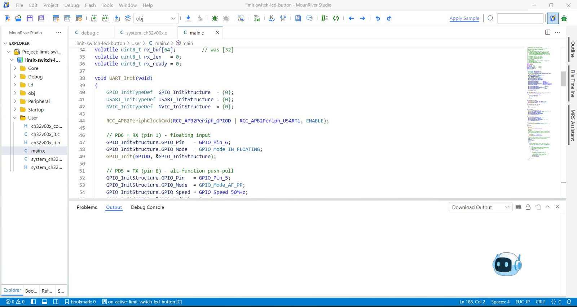Expand the Core folder
The width and height of the screenshot is (577, 307).
coord(15,68)
